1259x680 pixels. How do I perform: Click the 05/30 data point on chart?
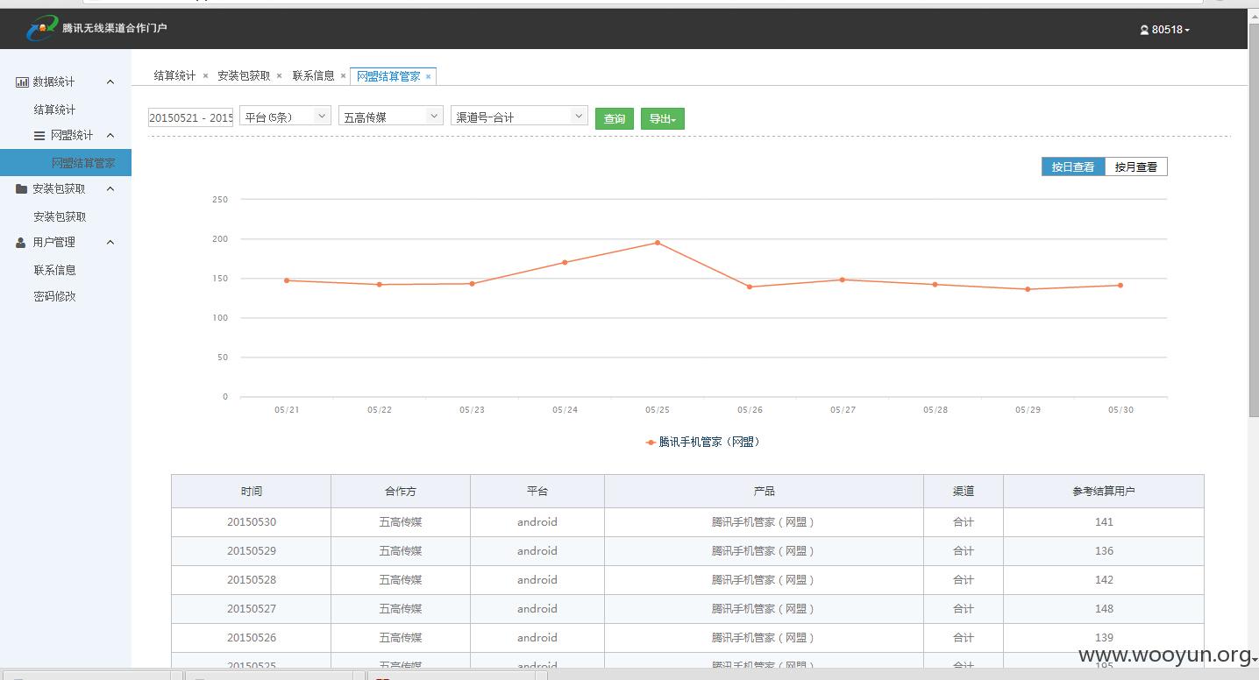1120,285
